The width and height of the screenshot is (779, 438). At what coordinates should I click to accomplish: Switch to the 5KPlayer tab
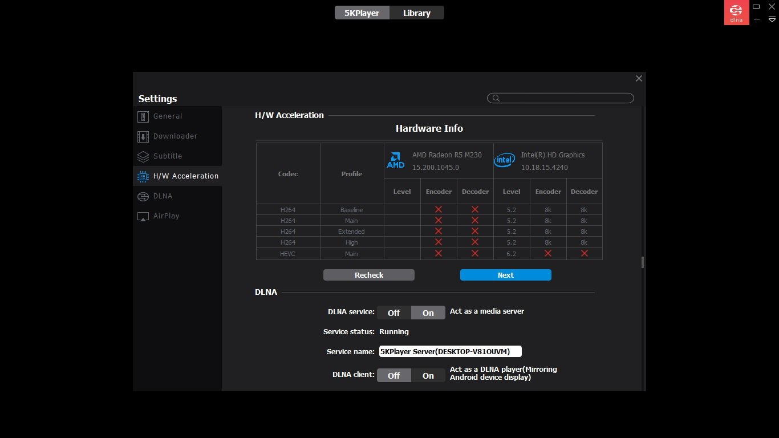[x=362, y=13]
